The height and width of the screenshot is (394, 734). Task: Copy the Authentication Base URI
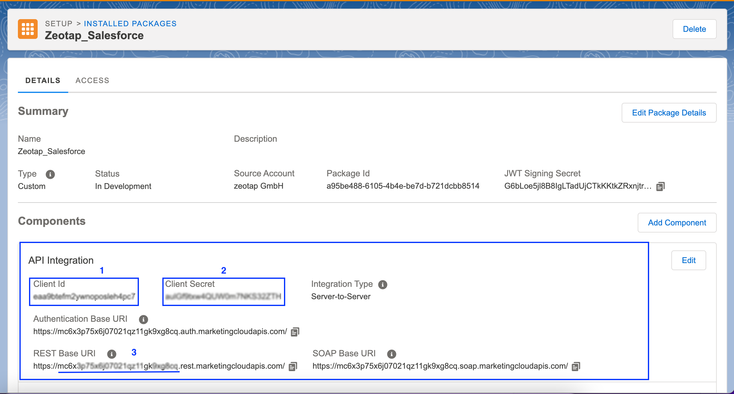[295, 332]
